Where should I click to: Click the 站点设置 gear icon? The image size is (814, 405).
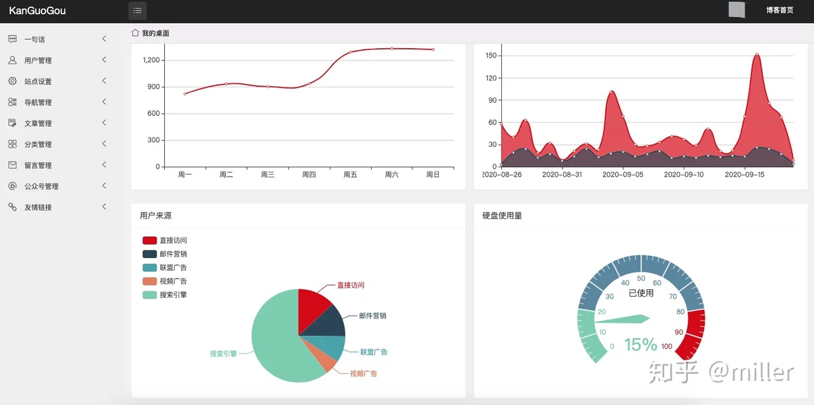click(x=12, y=81)
